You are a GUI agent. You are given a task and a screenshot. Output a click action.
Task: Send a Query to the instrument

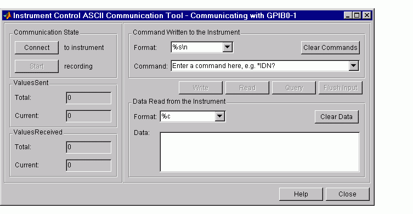point(293,88)
